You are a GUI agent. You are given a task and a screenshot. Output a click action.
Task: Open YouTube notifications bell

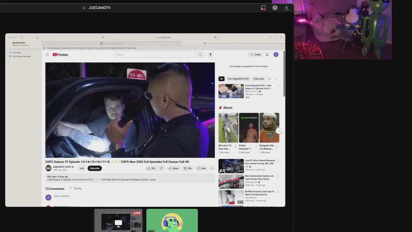coord(267,54)
